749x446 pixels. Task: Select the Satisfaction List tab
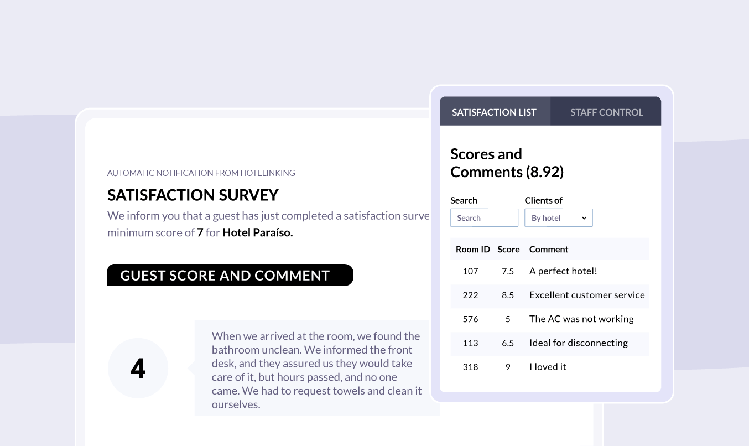pos(495,112)
